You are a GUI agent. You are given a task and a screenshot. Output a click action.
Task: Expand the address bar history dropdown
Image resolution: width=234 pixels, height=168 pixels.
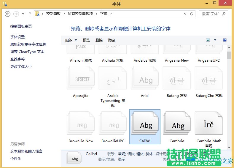point(185,14)
